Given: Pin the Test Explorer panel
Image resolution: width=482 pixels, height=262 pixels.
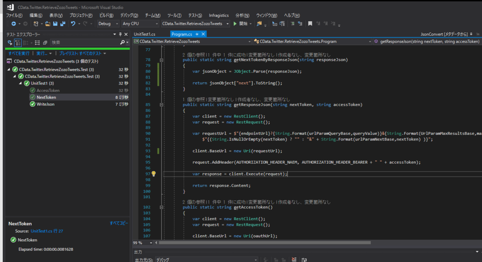Looking at the screenshot, I should click(120, 34).
